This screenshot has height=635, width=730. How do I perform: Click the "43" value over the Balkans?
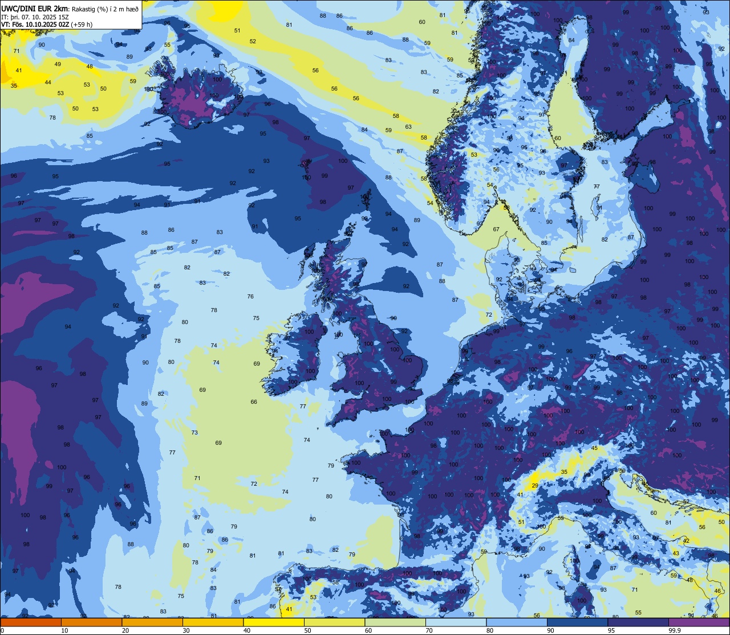pos(676,554)
